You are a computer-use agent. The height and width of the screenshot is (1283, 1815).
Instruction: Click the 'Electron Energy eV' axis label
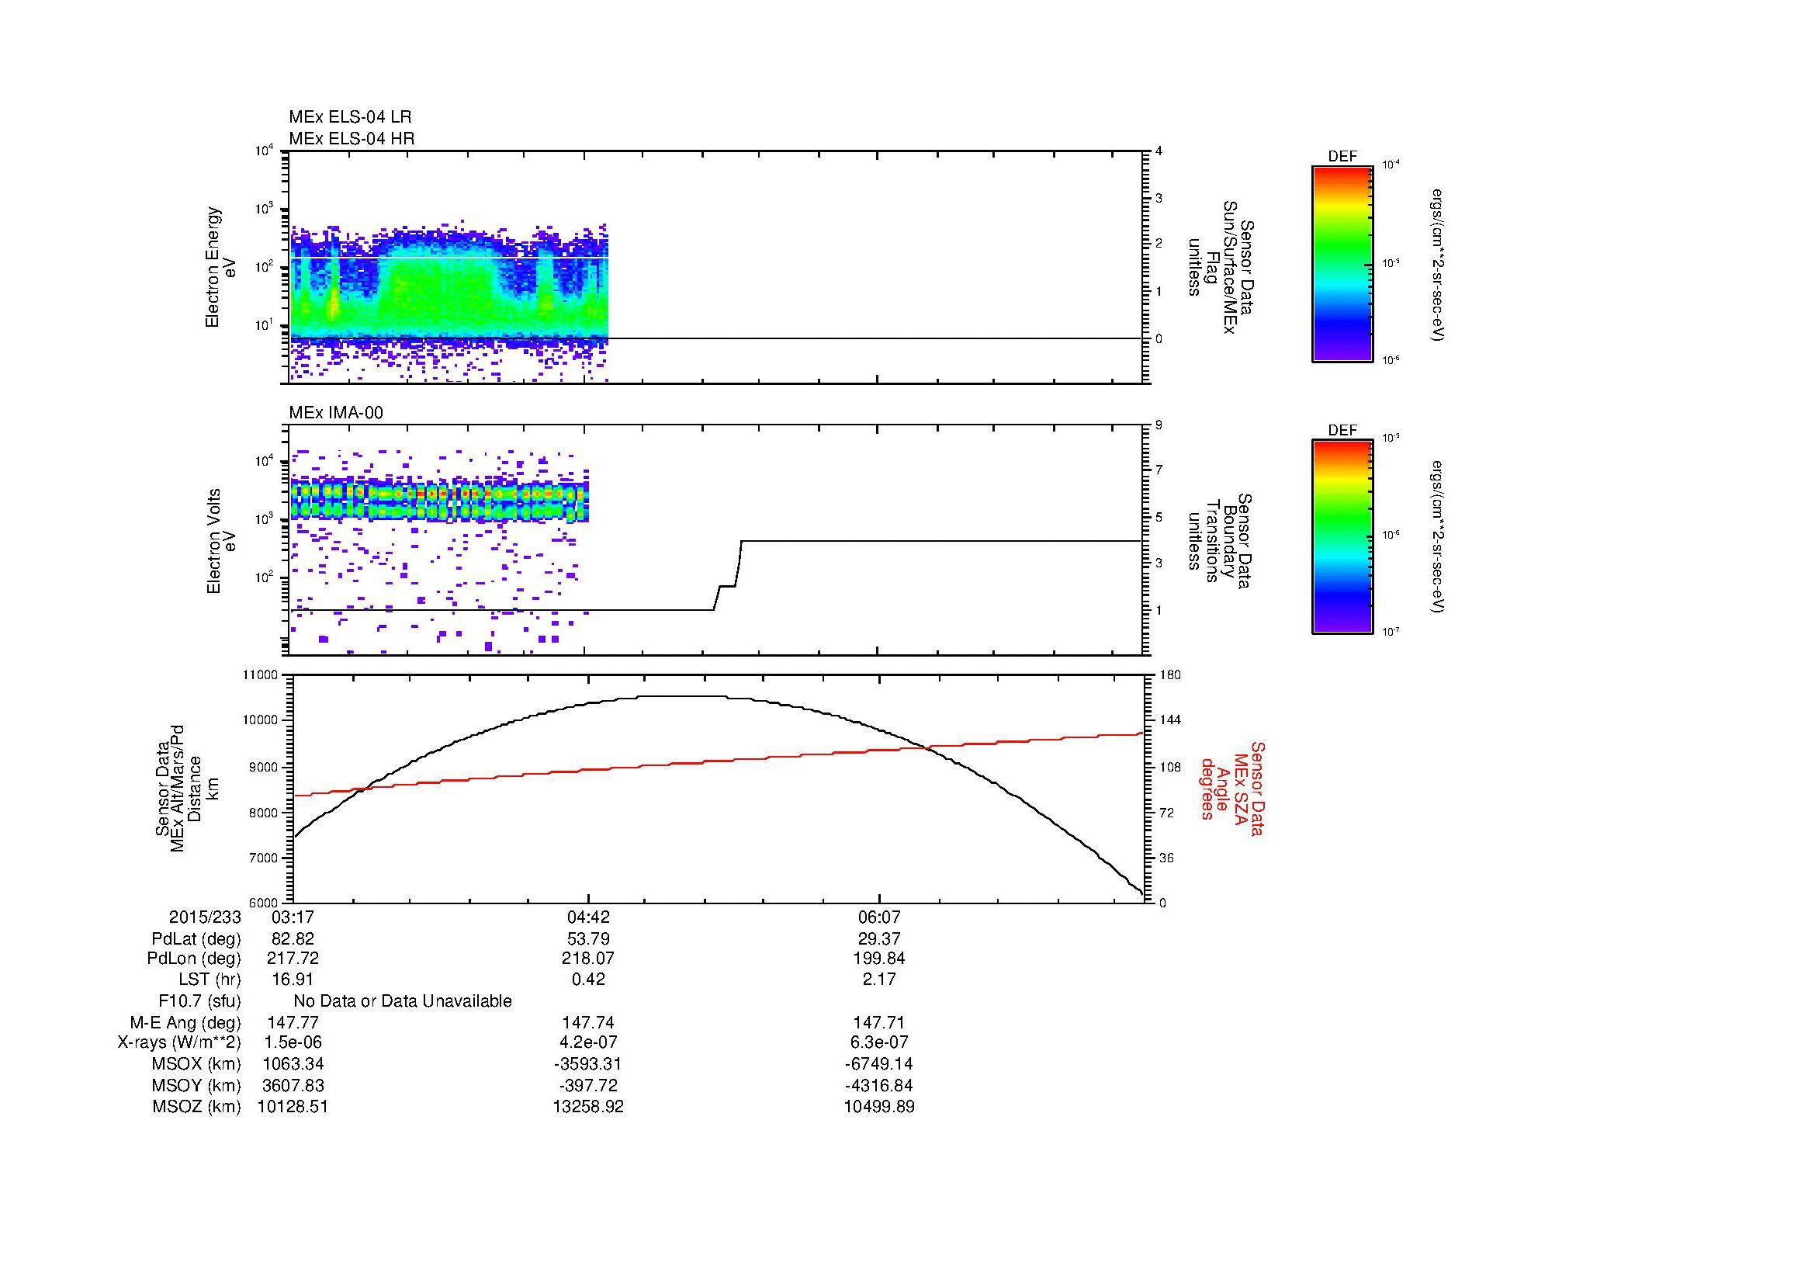coord(221,267)
